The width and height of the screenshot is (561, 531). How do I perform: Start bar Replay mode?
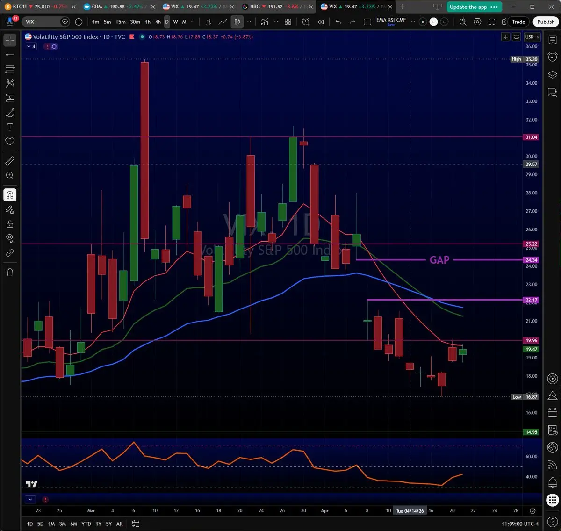click(321, 22)
